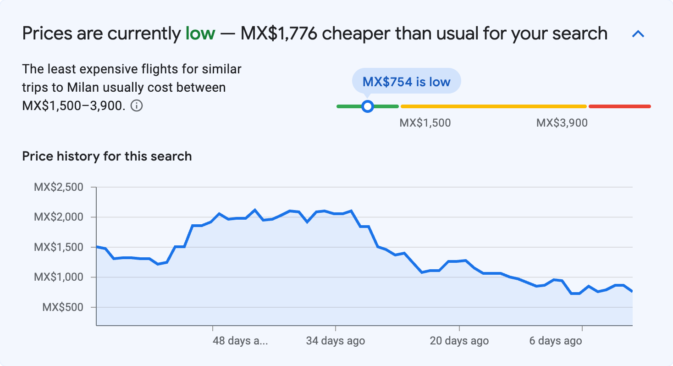
Task: Click the info icon next to price range
Action: (137, 105)
